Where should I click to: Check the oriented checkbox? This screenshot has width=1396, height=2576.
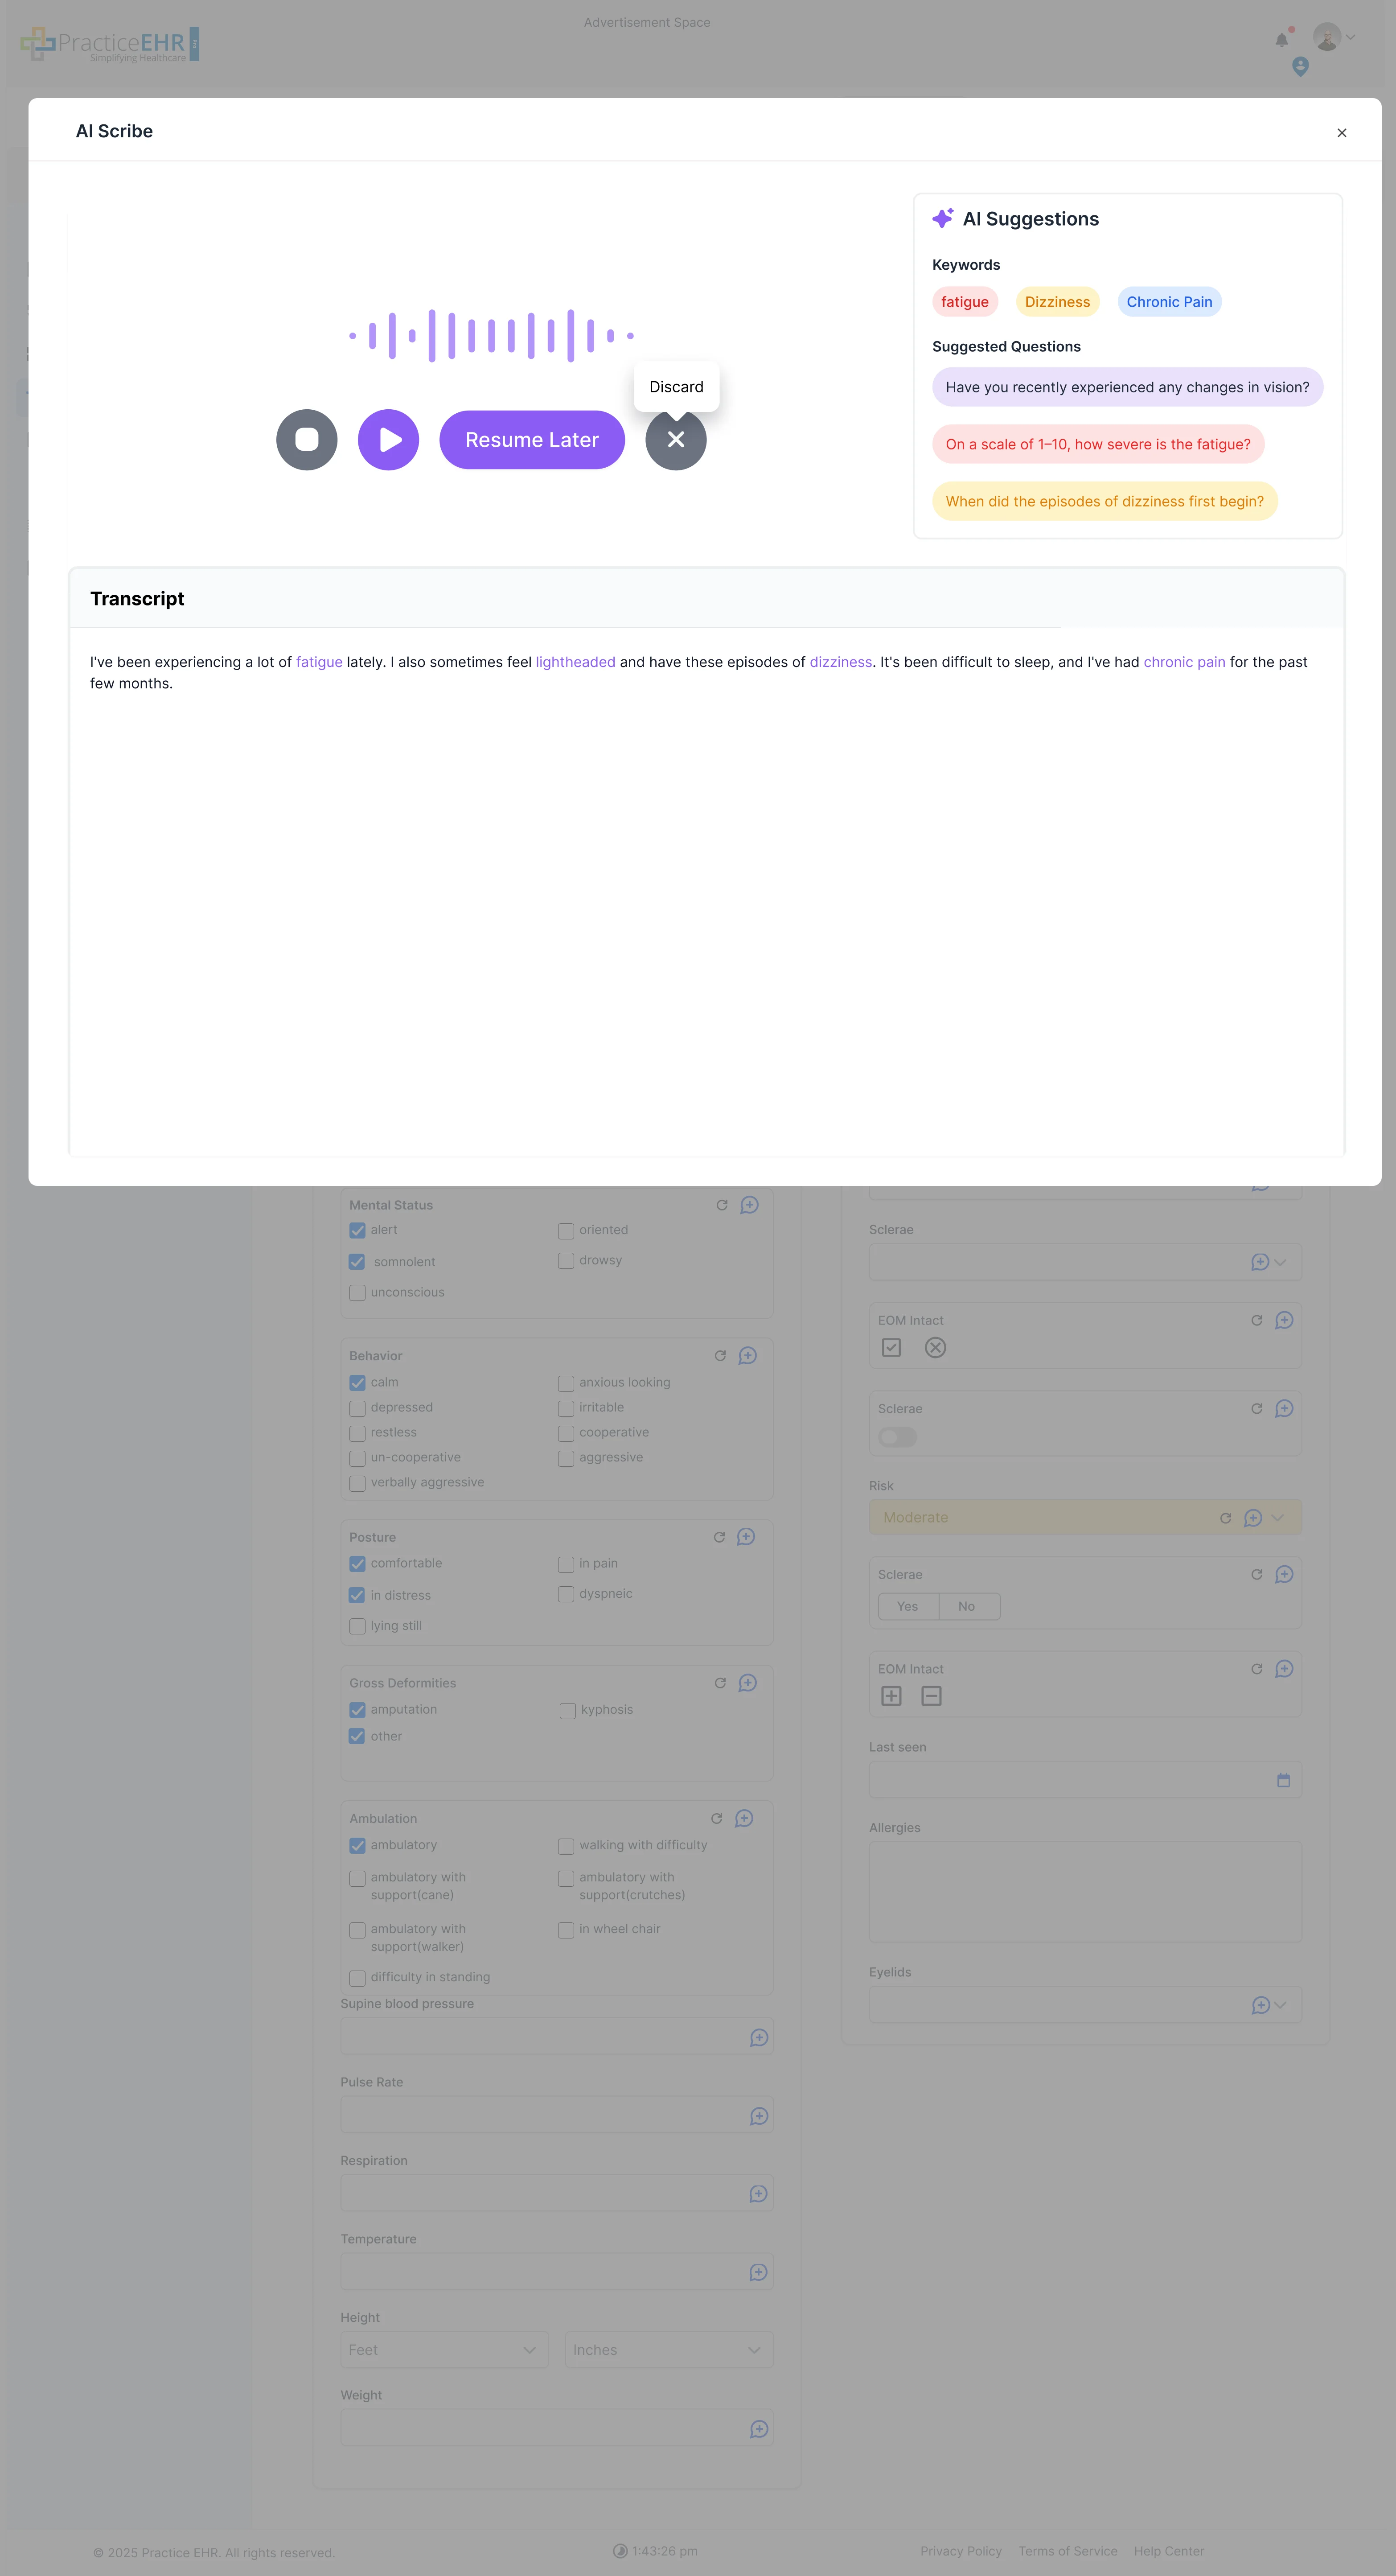pos(566,1230)
